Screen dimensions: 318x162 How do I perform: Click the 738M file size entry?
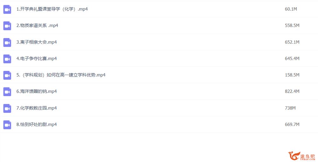[290, 108]
